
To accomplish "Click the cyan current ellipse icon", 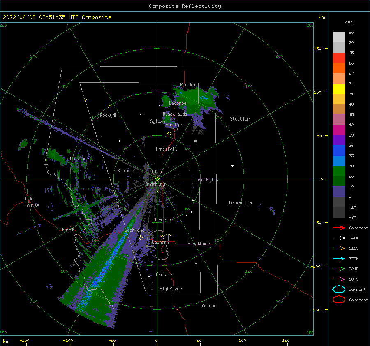I will [x=339, y=289].
